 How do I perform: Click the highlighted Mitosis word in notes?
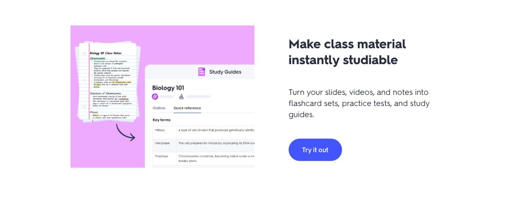(96, 115)
